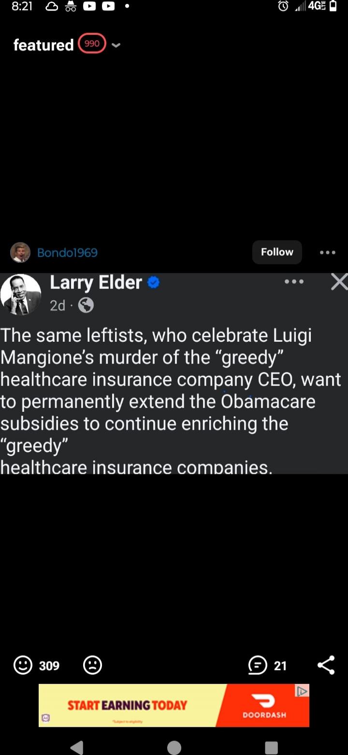This screenshot has width=348, height=755.
Task: Toggle Follow on Bondo1969
Action: (x=276, y=252)
